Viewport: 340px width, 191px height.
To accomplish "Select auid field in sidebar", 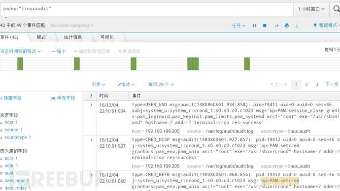I will click(x=9, y=173).
